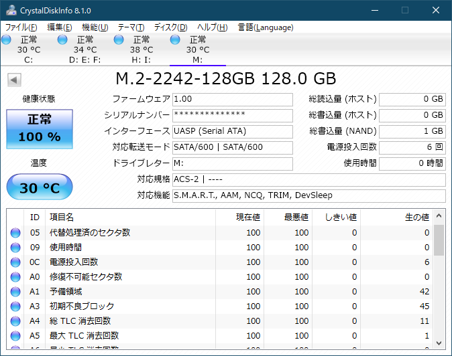
Task: Click the 電源投入回数 value 6 回
Action: click(412, 147)
